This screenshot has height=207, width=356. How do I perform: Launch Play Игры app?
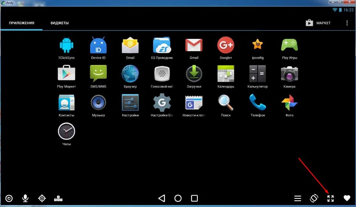point(289,45)
